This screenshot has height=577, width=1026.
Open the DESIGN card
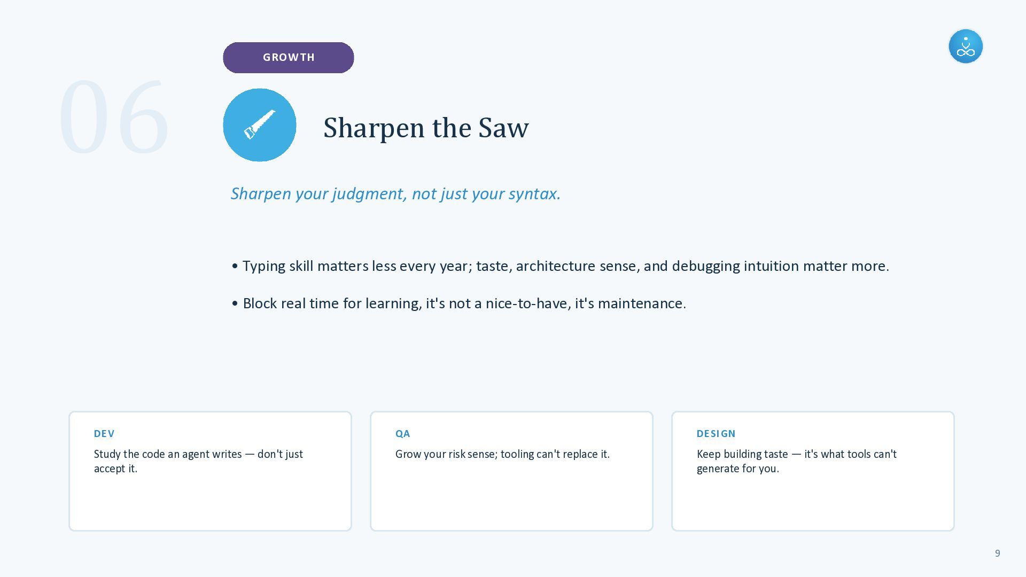(813, 471)
